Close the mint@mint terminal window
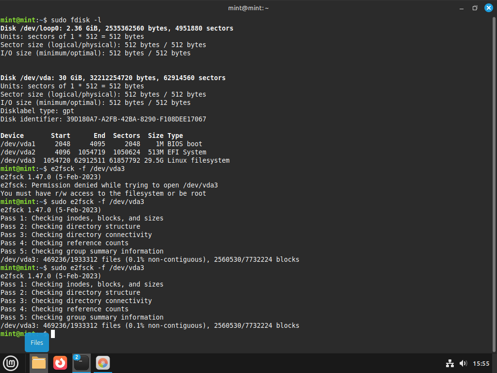 point(488,8)
